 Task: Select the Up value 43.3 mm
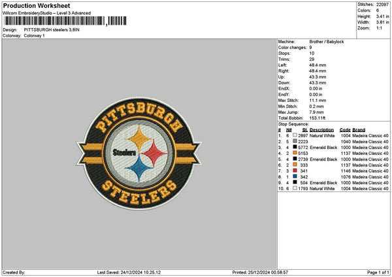point(318,77)
